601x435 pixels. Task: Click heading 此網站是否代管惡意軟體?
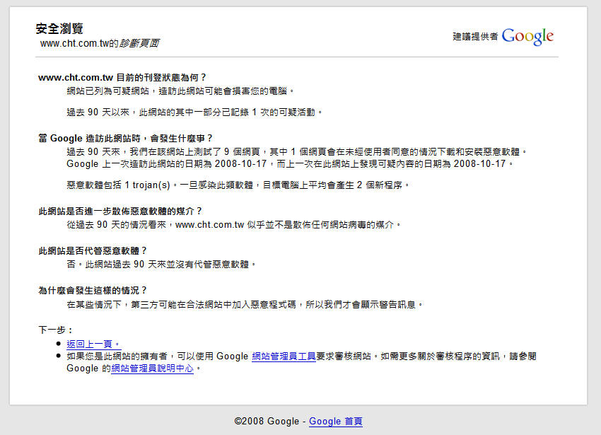[93, 250]
